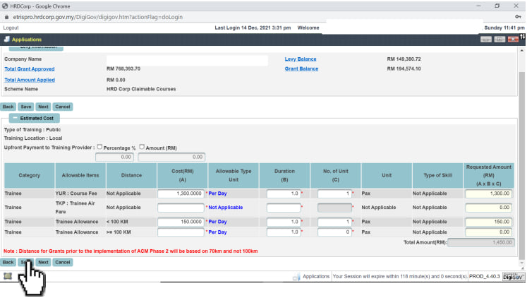Click the requested amount 150.00 field
527x298 pixels.
[x=489, y=222]
